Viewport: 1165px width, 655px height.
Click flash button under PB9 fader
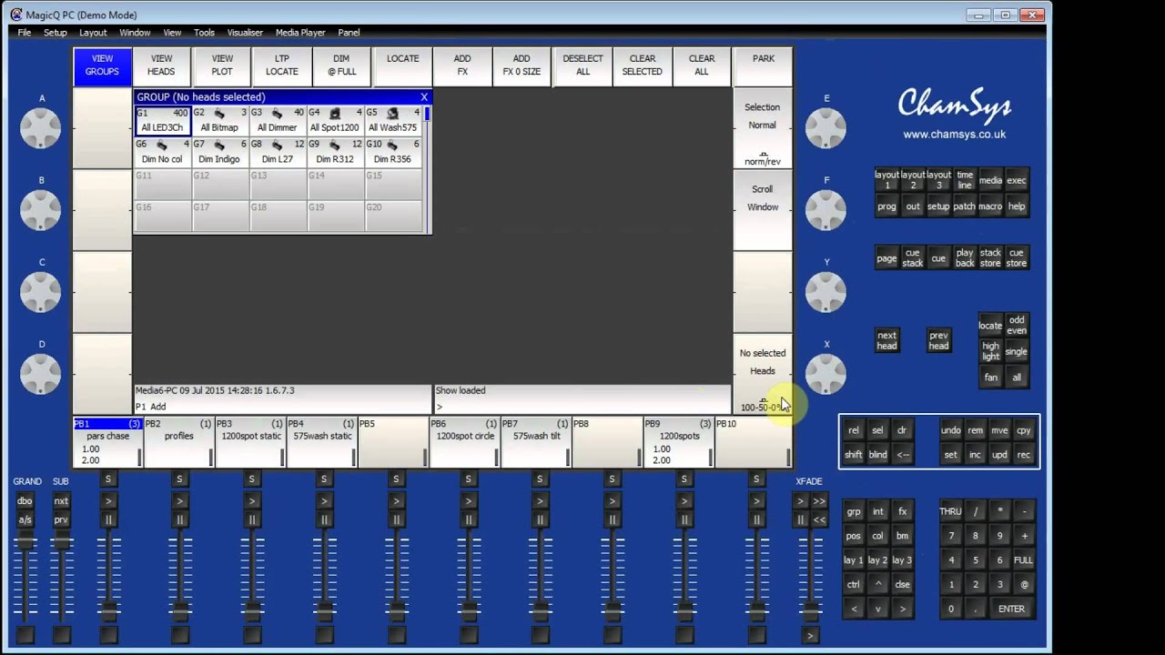click(x=684, y=635)
